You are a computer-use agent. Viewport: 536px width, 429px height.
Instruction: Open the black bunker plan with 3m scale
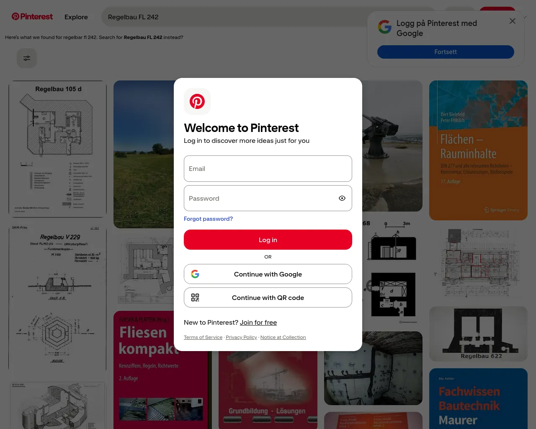click(x=392, y=271)
